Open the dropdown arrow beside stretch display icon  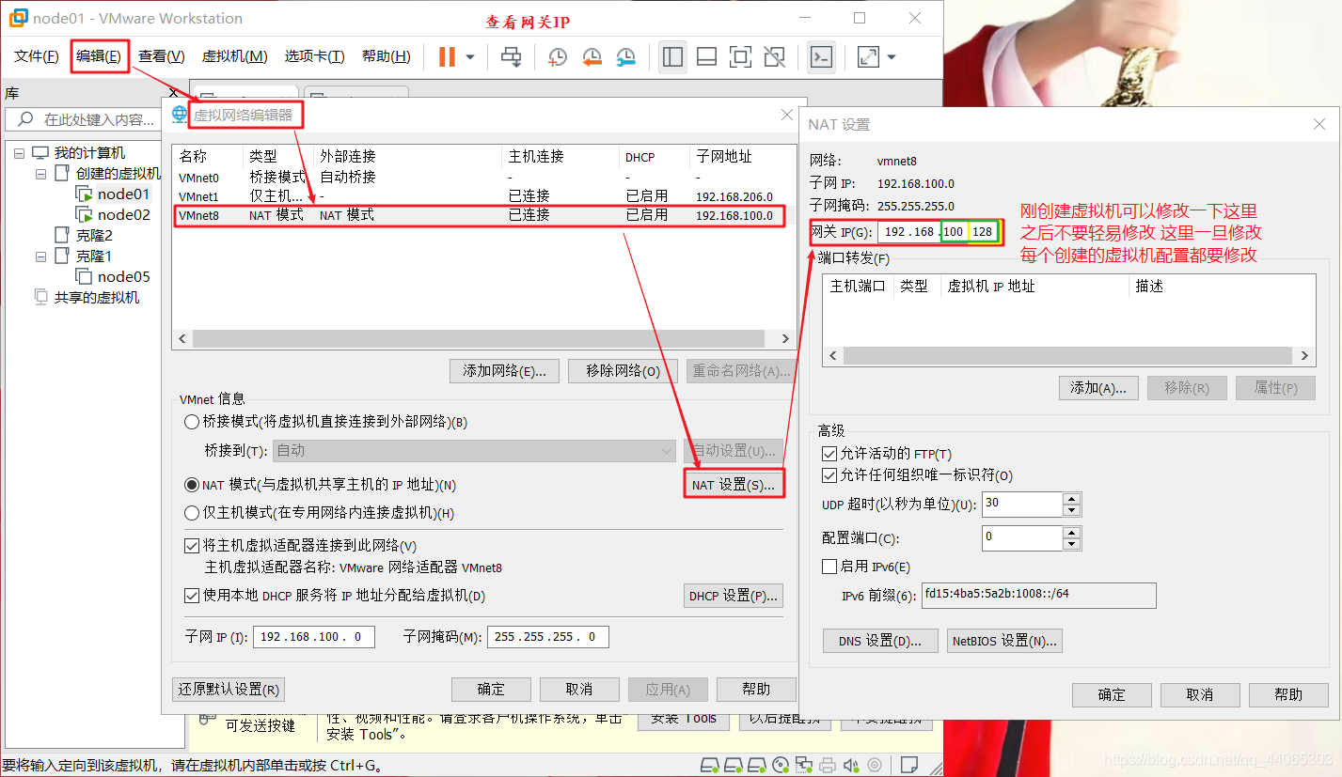click(892, 57)
